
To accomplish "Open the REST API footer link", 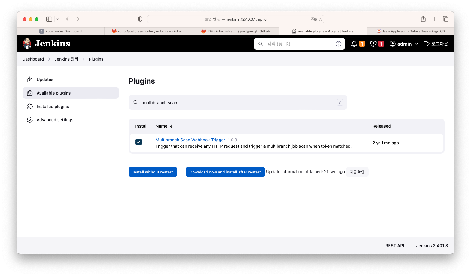I will tap(395, 246).
